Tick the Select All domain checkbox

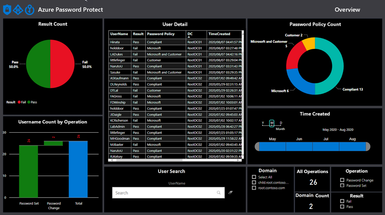click(254, 177)
